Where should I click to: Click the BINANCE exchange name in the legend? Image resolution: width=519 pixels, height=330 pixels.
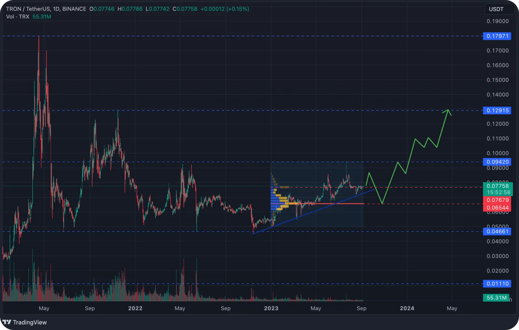(x=74, y=9)
